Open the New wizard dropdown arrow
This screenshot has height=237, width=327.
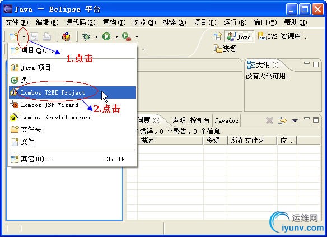(x=24, y=37)
